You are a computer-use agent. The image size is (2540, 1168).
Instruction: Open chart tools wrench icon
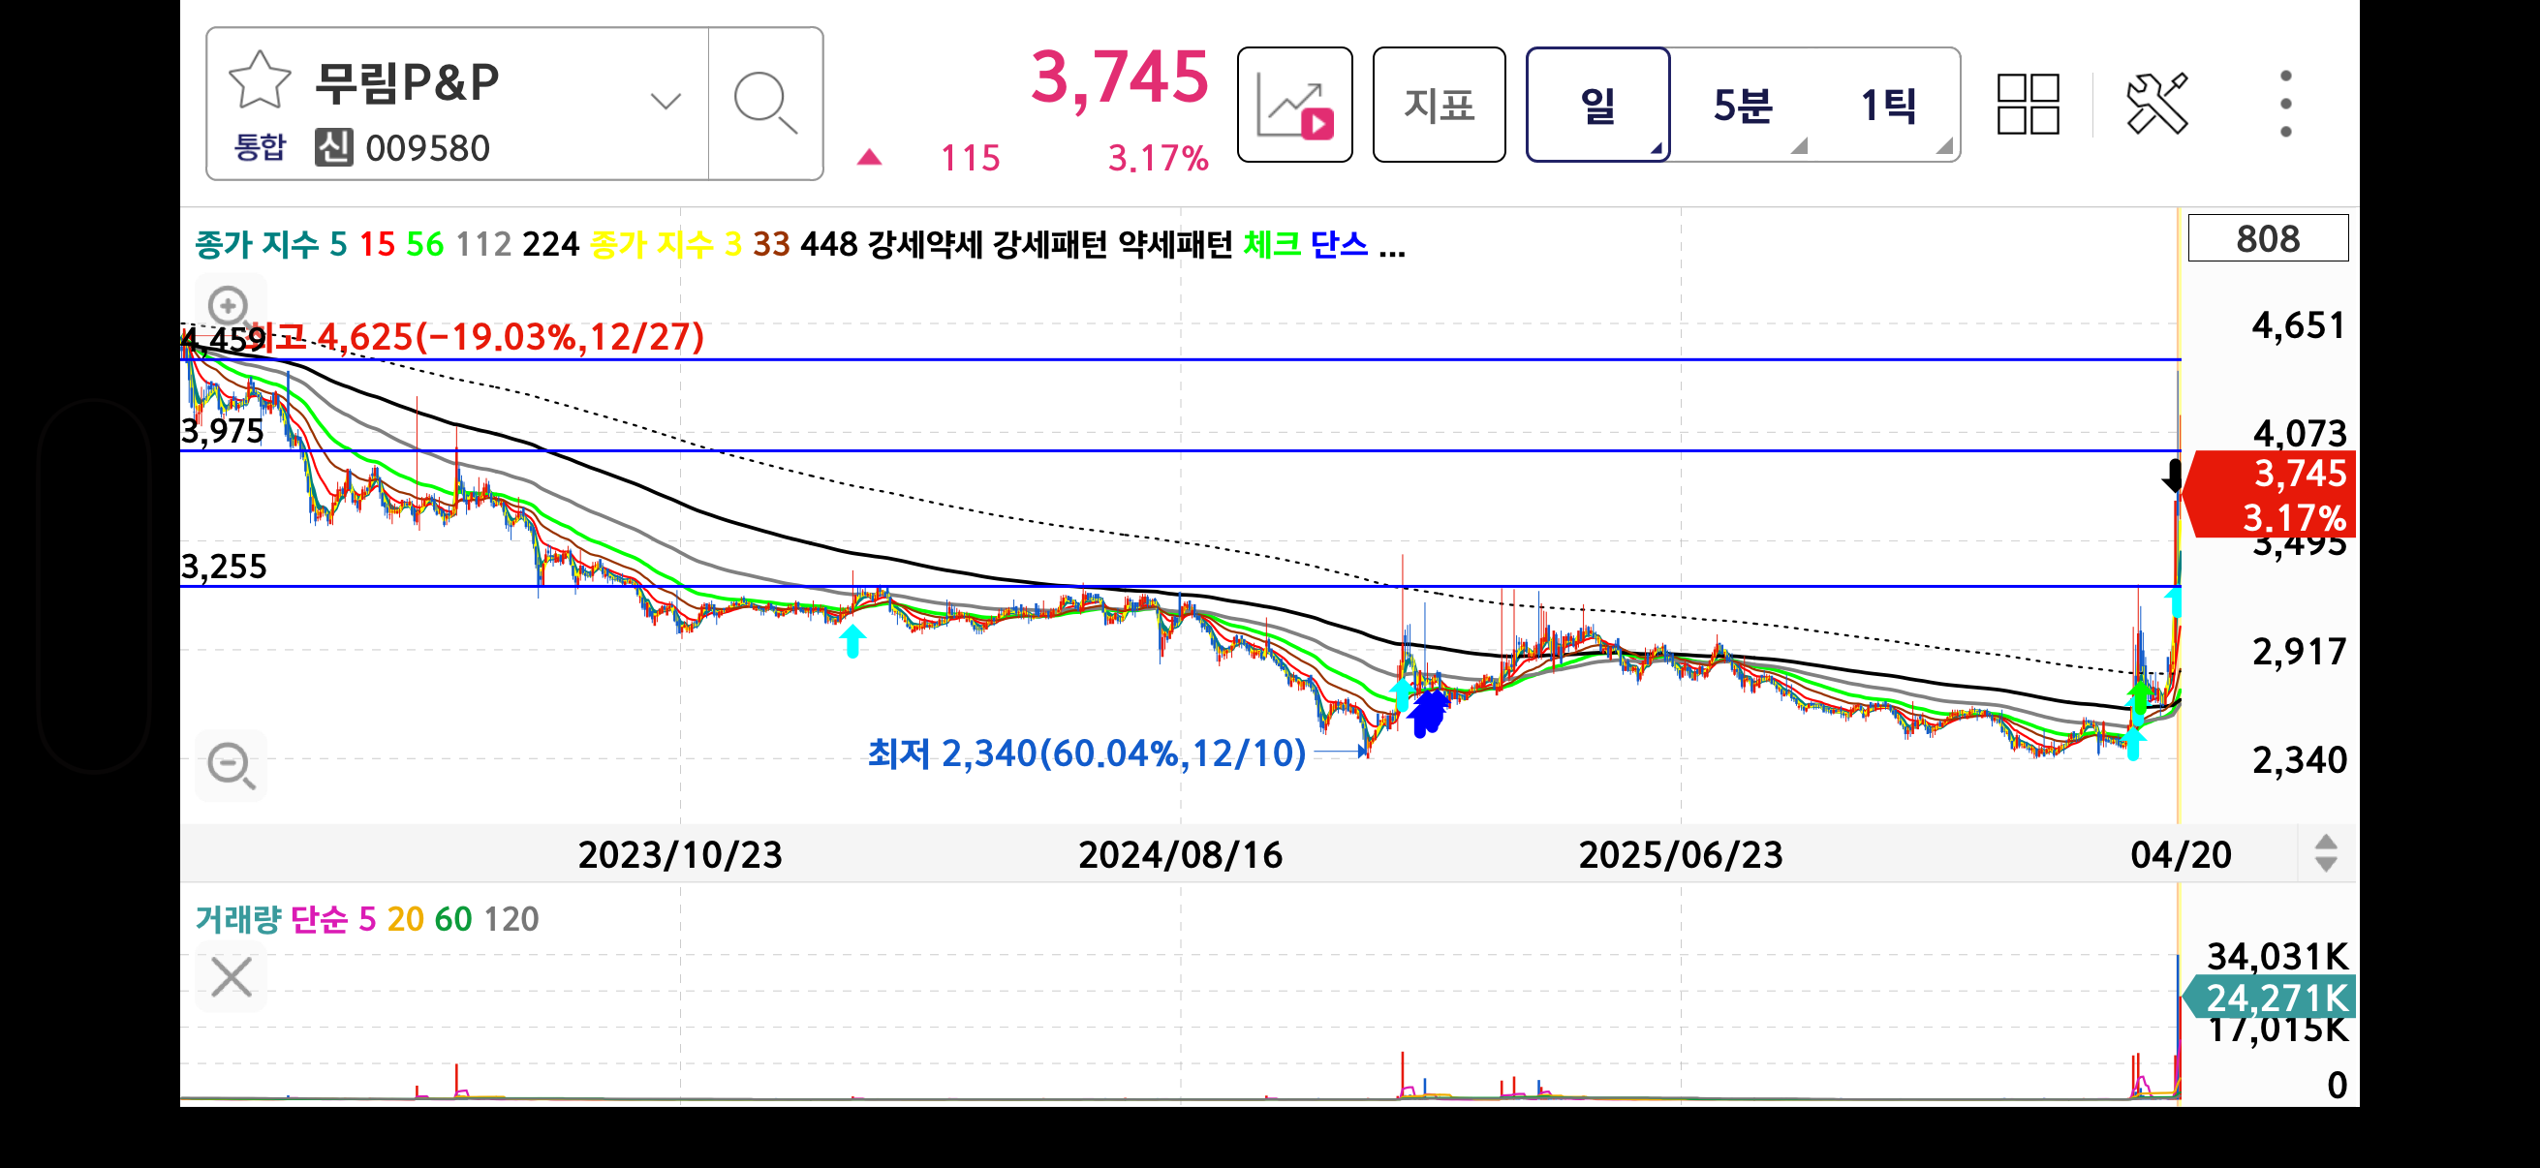[x=2157, y=103]
